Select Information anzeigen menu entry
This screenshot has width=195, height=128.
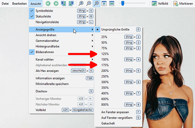pos(61,78)
